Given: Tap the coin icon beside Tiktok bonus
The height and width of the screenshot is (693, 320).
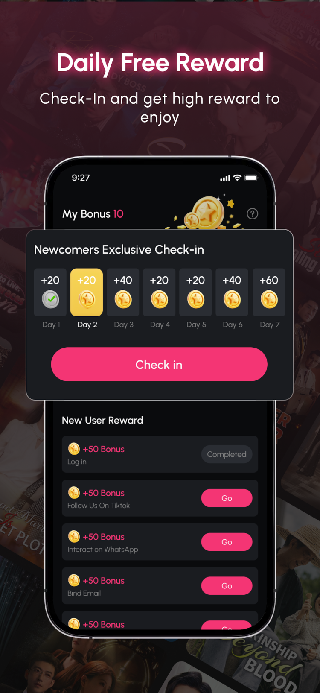Looking at the screenshot, I should 74,493.
